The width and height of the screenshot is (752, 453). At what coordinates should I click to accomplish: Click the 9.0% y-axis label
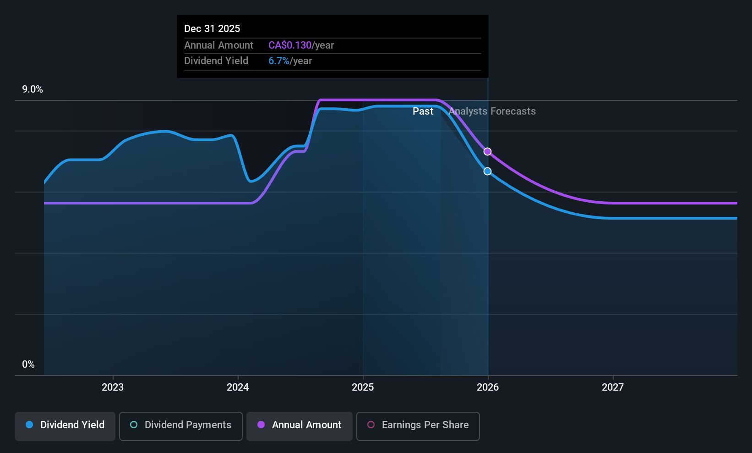click(x=33, y=89)
